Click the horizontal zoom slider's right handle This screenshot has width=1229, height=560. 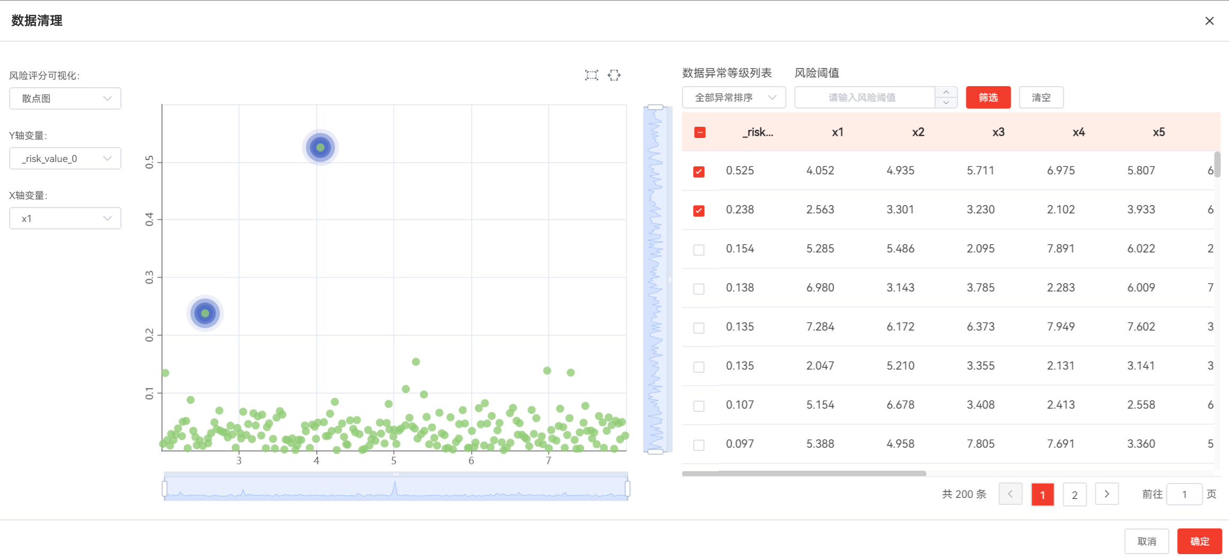tap(627, 488)
